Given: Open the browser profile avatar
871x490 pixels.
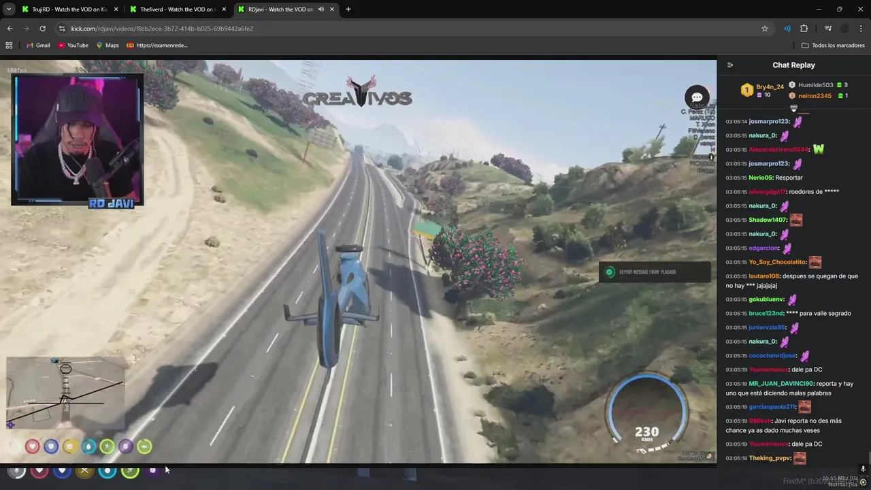Looking at the screenshot, I should pyautogui.click(x=844, y=29).
